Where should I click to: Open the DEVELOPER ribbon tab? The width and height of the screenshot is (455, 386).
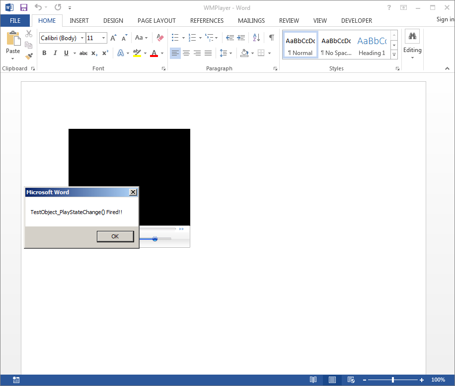click(357, 20)
